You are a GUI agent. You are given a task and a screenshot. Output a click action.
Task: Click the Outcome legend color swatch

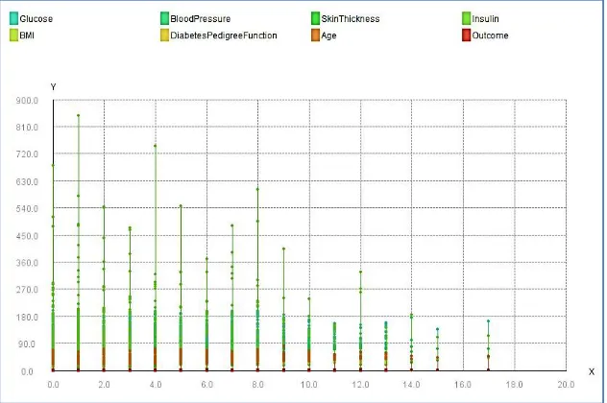point(466,36)
